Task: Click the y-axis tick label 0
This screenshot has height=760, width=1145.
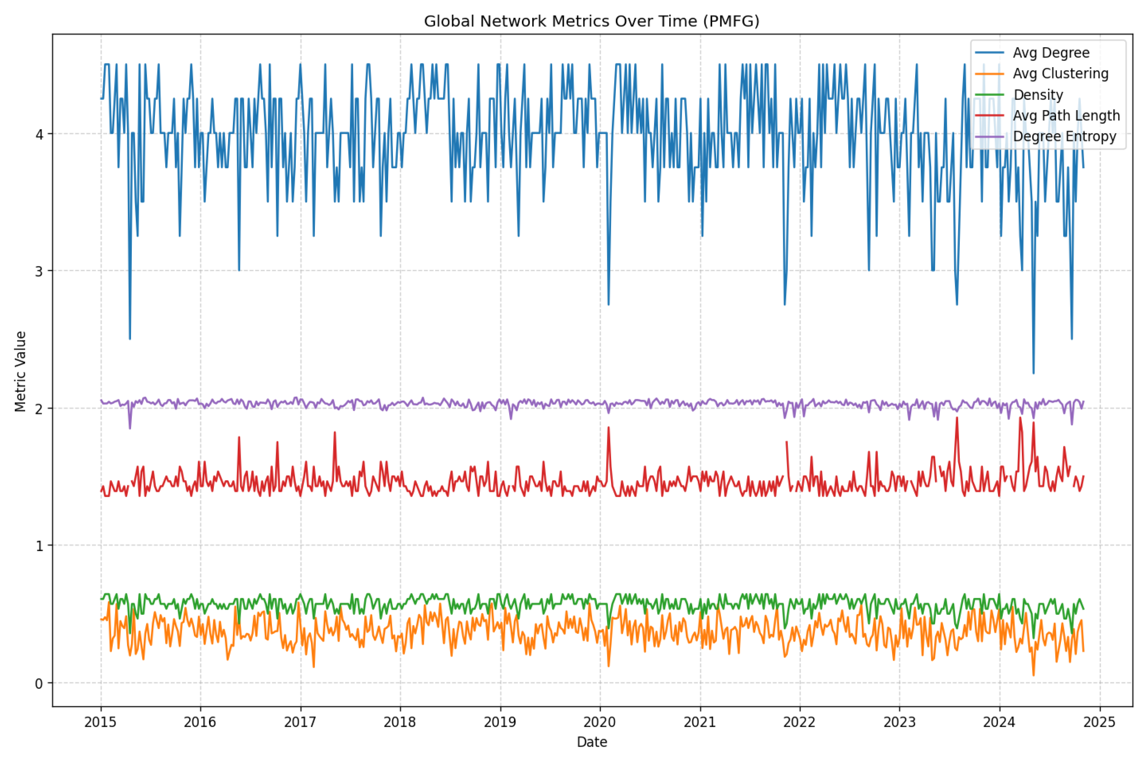Action: pos(39,684)
